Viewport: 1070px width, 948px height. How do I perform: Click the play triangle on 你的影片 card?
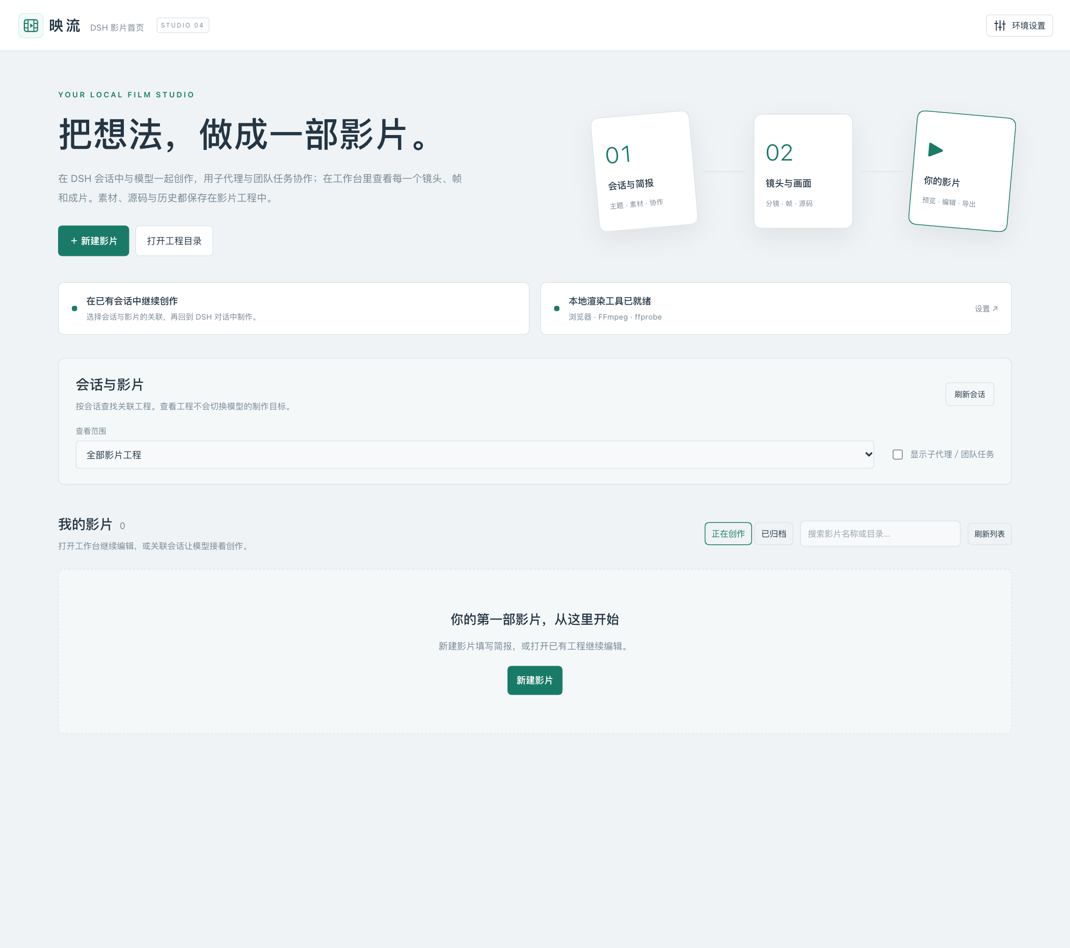point(935,150)
